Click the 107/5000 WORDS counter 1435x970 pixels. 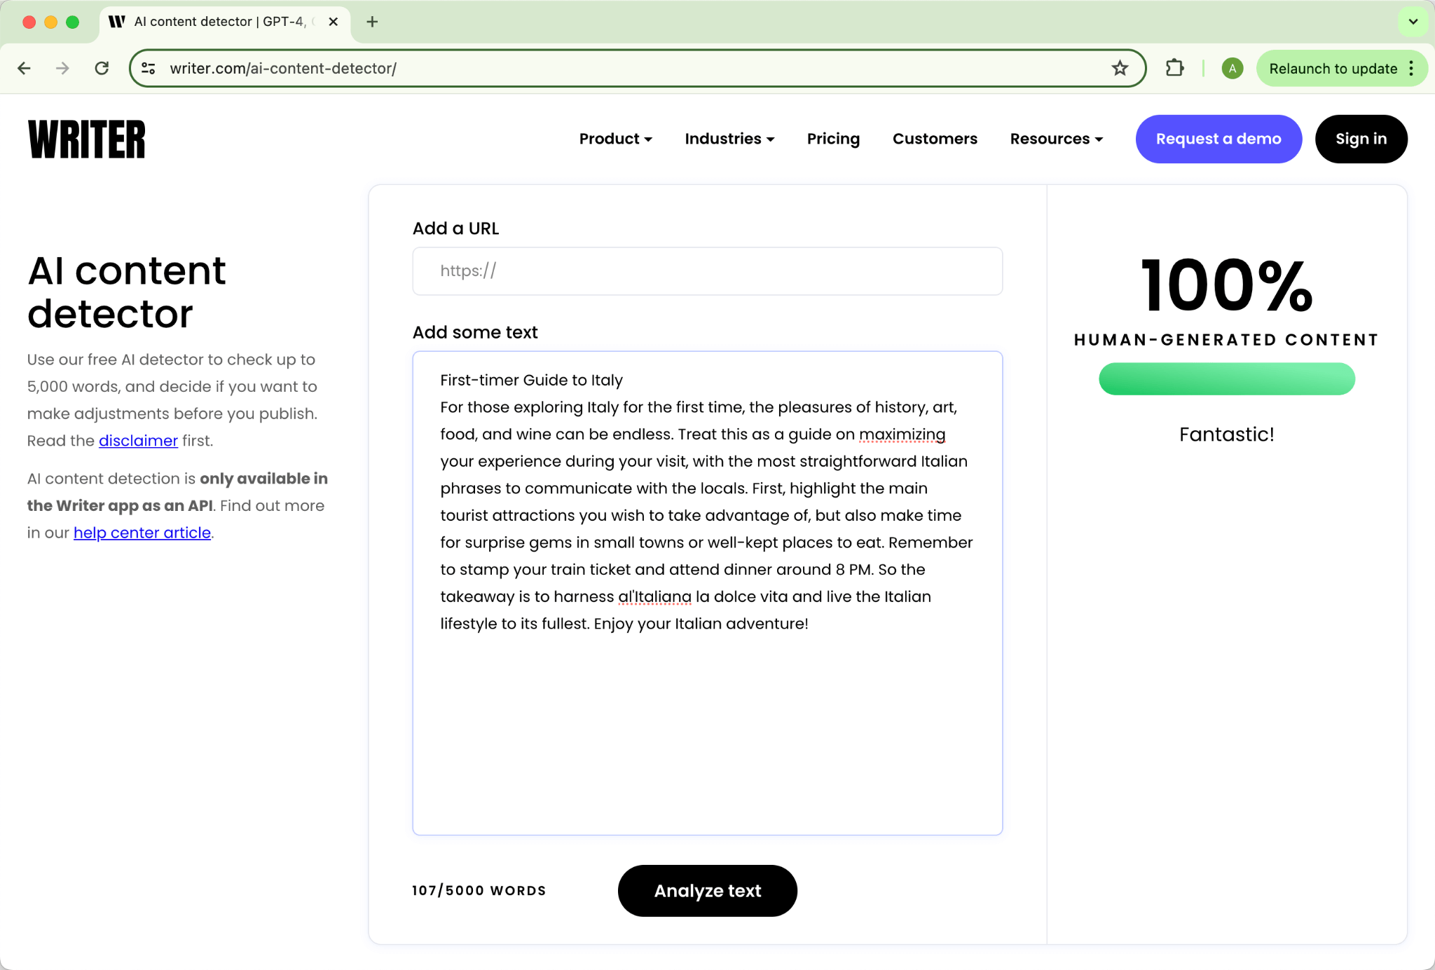[479, 891]
